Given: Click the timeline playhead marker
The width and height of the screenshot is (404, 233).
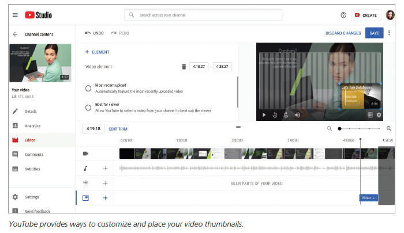Looking at the screenshot, I should click(360, 139).
